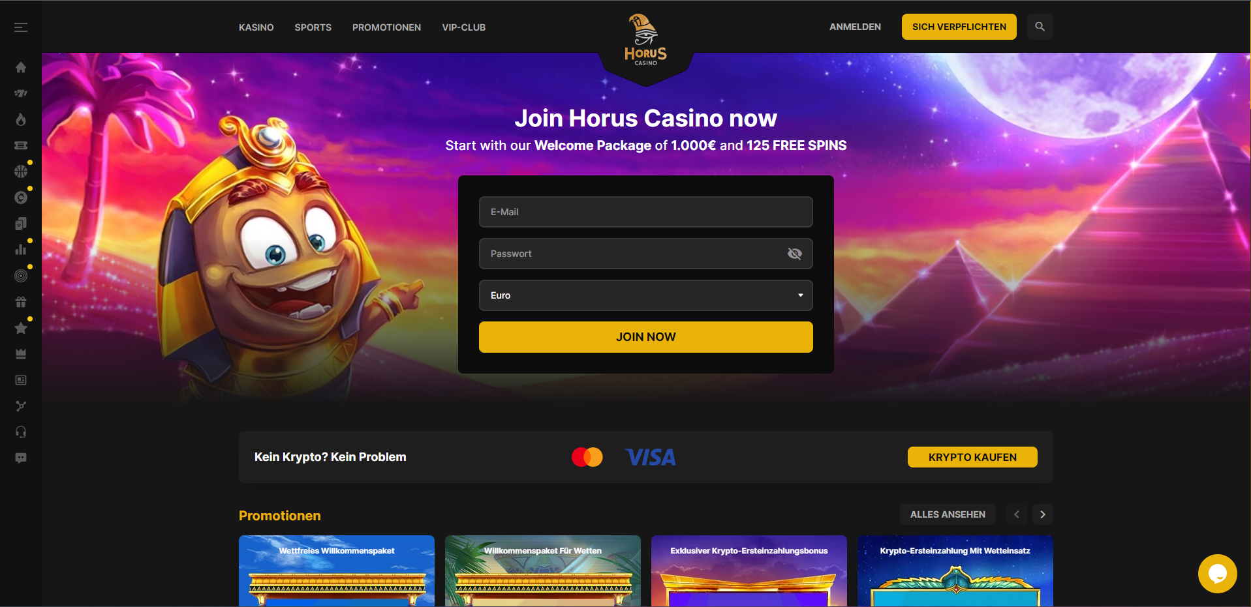This screenshot has width=1251, height=607.
Task: Open slots via the 777 sidebar icon
Action: pyautogui.click(x=21, y=93)
